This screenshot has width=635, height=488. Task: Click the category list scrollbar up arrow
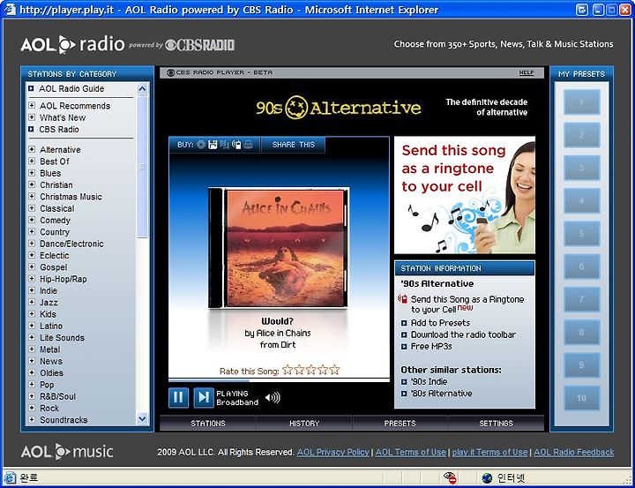coord(142,88)
